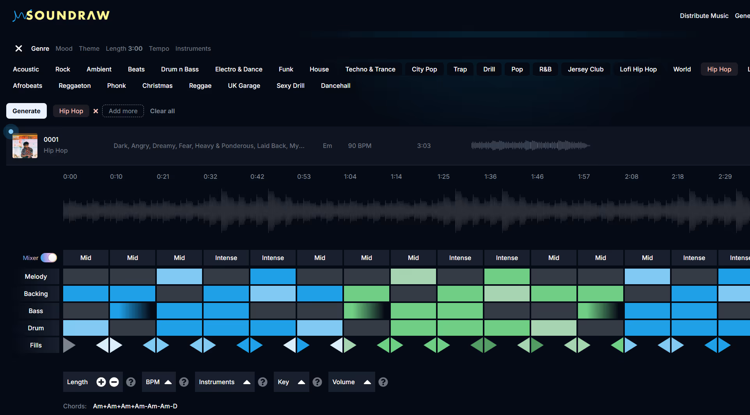The height and width of the screenshot is (415, 750).
Task: Switch to the Length 3:00 tab
Action: point(124,48)
